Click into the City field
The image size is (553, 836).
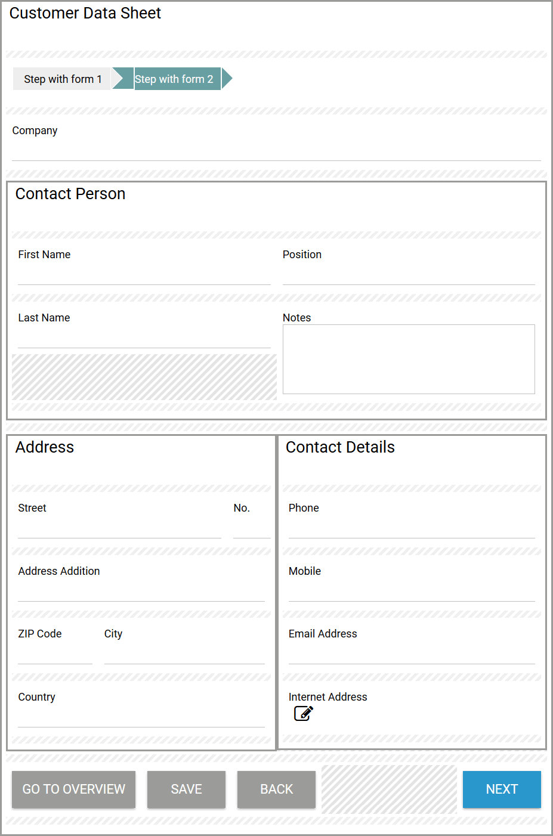[x=184, y=655]
